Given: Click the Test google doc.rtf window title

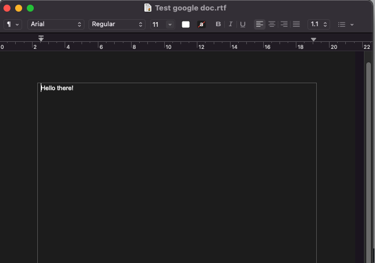Looking at the screenshot, I should click(x=190, y=8).
